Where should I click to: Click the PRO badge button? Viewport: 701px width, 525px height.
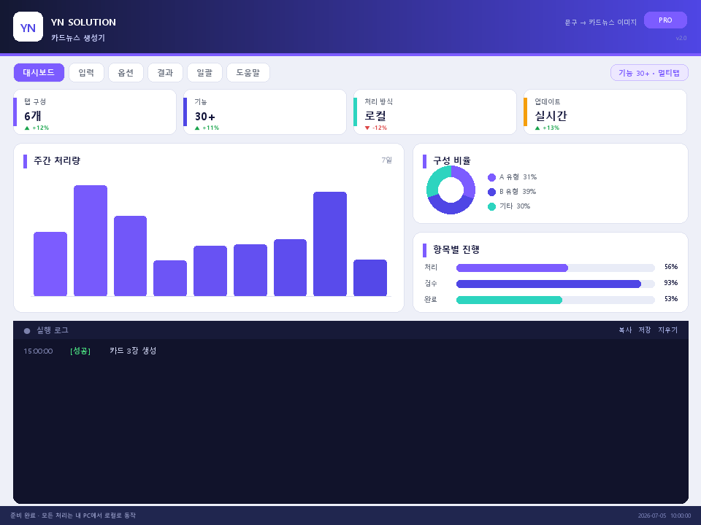[x=665, y=20]
